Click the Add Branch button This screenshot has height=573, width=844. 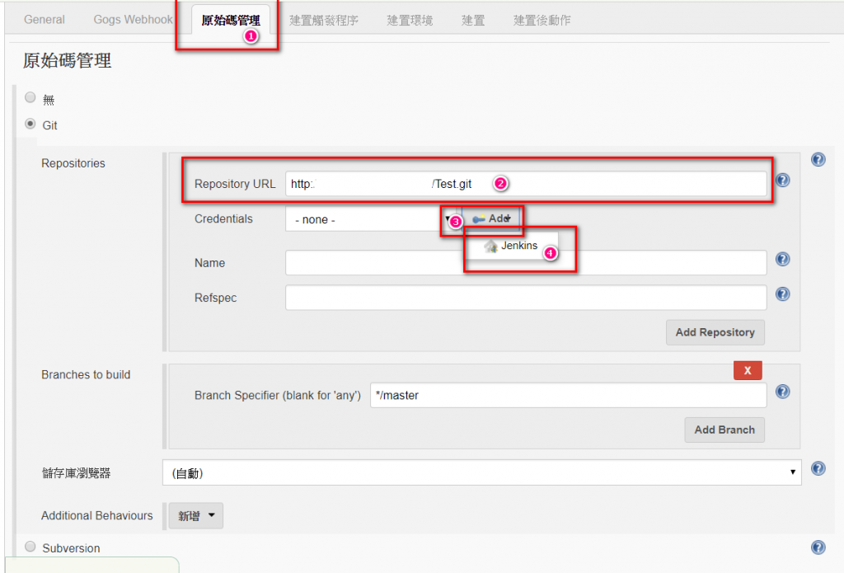[724, 430]
